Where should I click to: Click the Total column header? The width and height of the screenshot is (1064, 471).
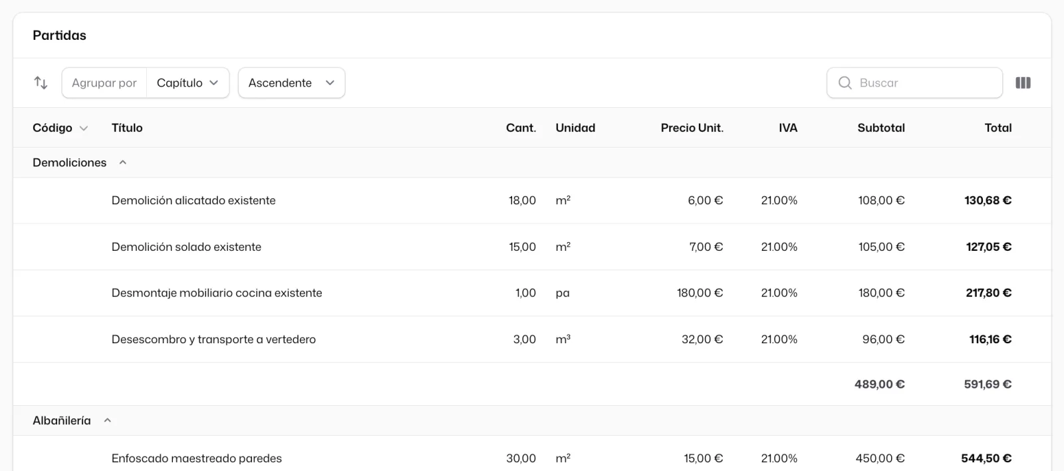click(x=998, y=128)
